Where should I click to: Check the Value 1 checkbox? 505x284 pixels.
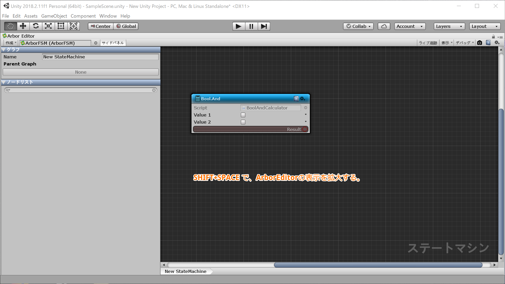click(243, 115)
